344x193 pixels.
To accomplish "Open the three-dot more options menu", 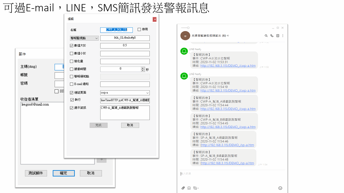I will coord(283,36).
